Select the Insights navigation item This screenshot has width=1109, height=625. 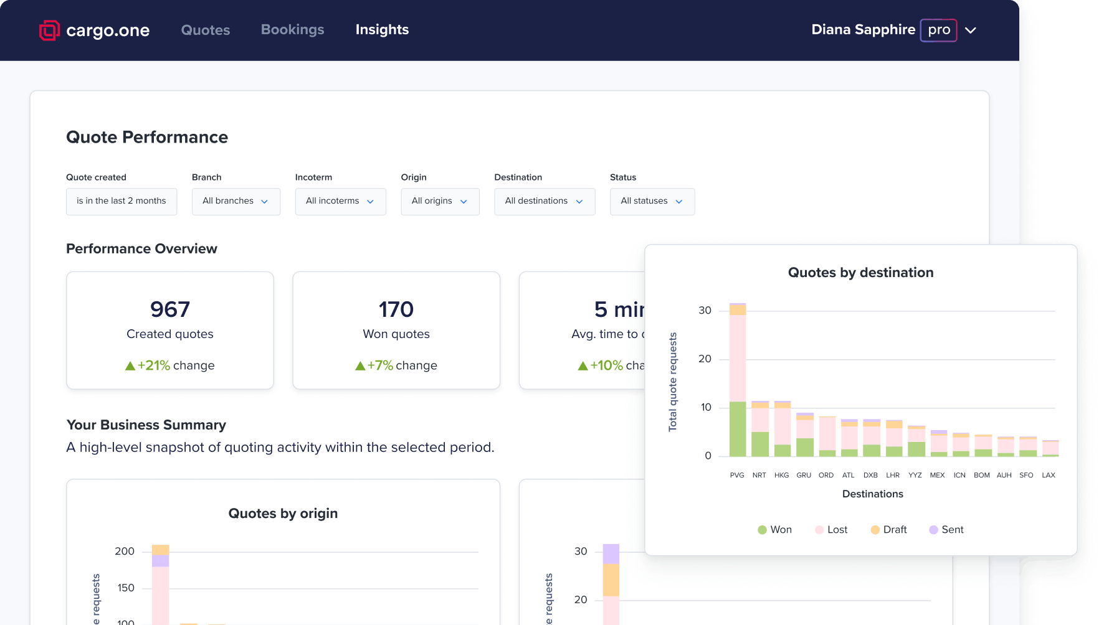click(382, 29)
